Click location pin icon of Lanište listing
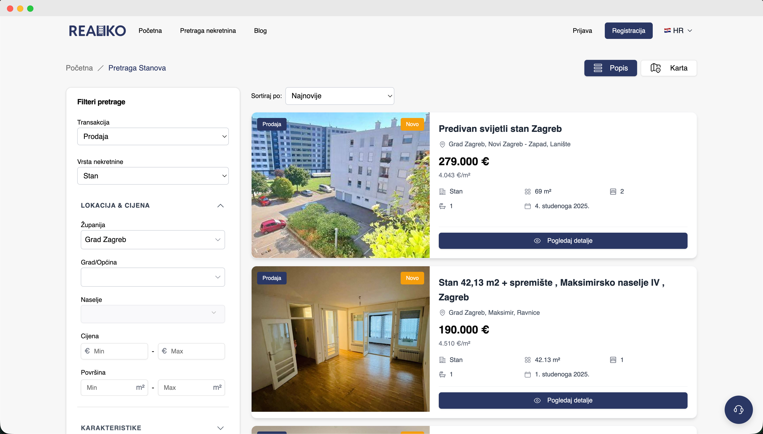This screenshot has width=763, height=434. tap(442, 144)
